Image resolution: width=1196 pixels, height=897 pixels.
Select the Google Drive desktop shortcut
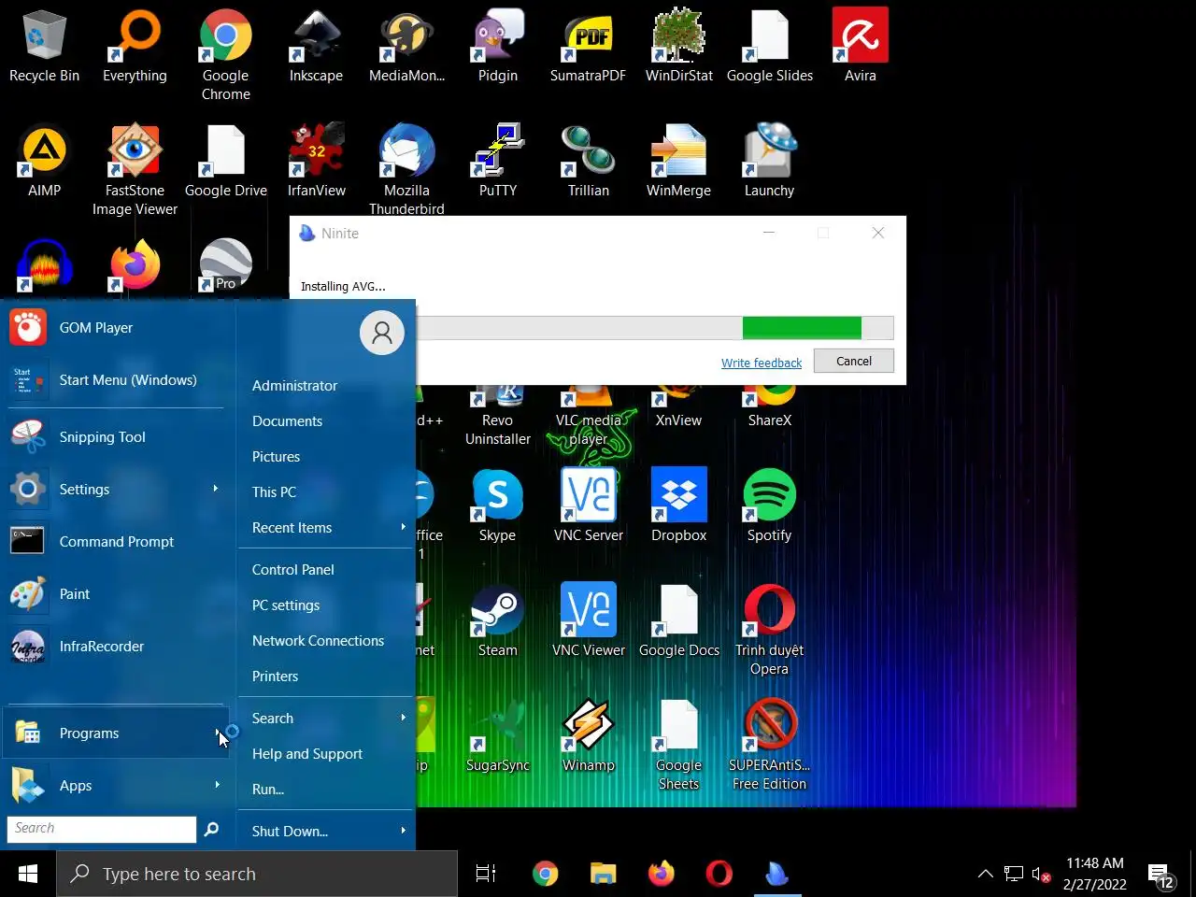(x=225, y=161)
